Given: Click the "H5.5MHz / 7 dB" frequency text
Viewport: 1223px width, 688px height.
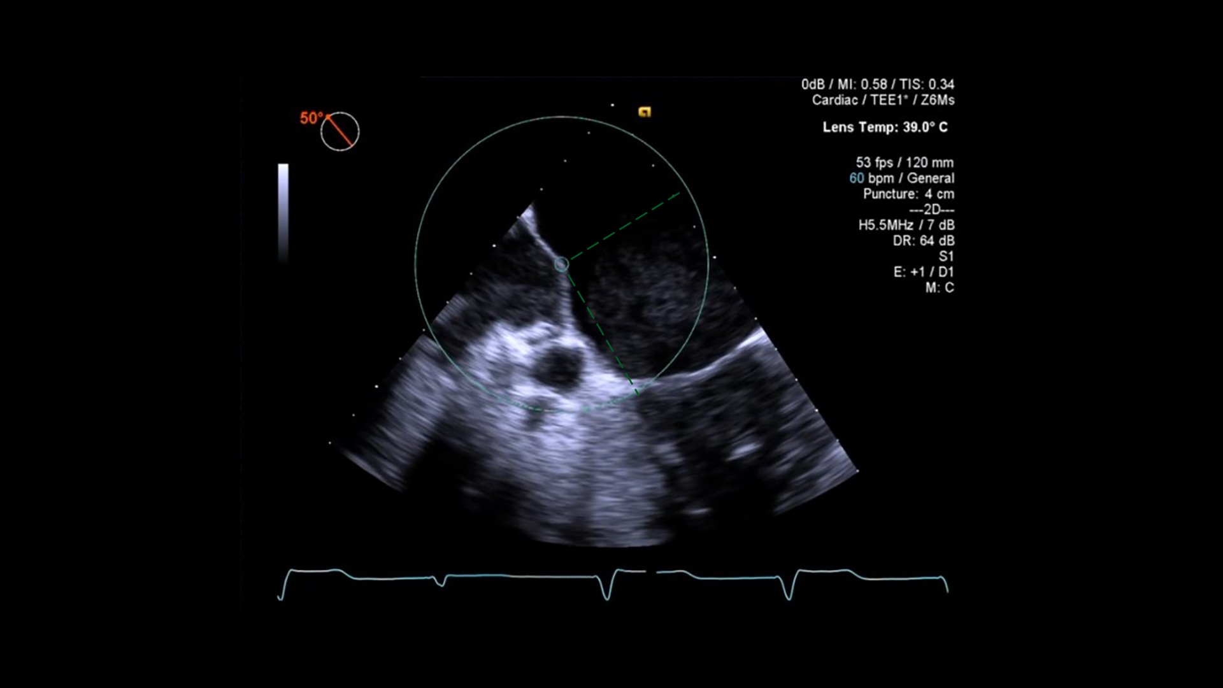Looking at the screenshot, I should [906, 225].
